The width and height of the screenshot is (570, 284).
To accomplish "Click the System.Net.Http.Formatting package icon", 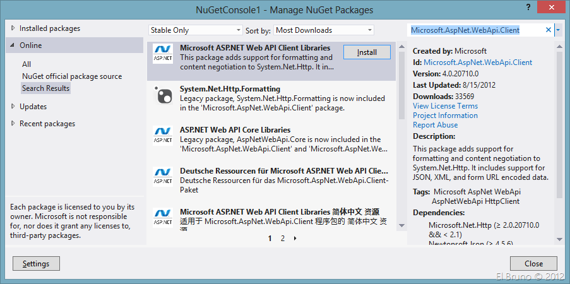I will click(163, 95).
